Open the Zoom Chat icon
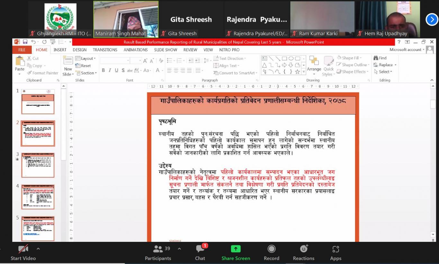The height and width of the screenshot is (264, 439). (200, 249)
